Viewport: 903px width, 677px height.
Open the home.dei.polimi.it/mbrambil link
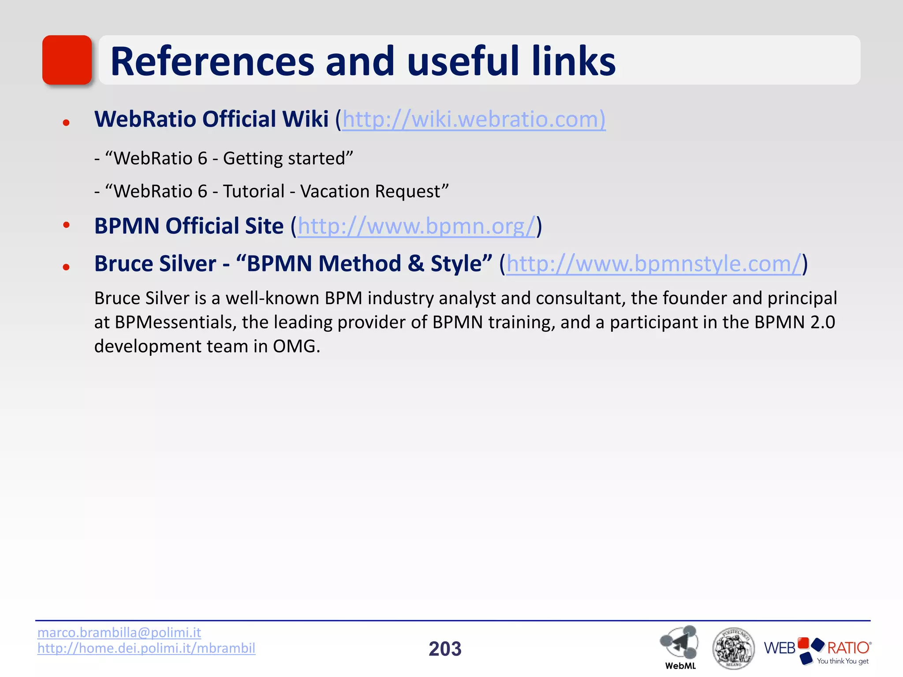146,648
